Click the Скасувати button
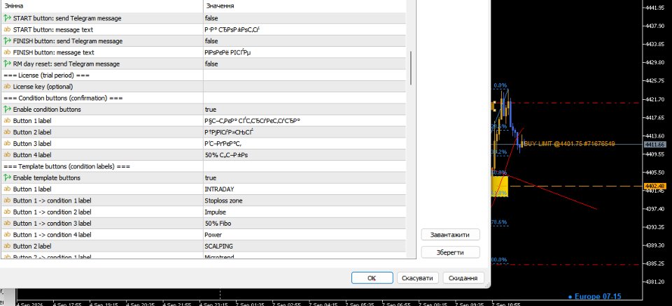The height and width of the screenshot is (306, 672). point(417,278)
